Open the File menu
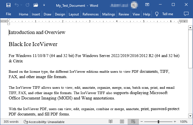 tap(8, 14)
